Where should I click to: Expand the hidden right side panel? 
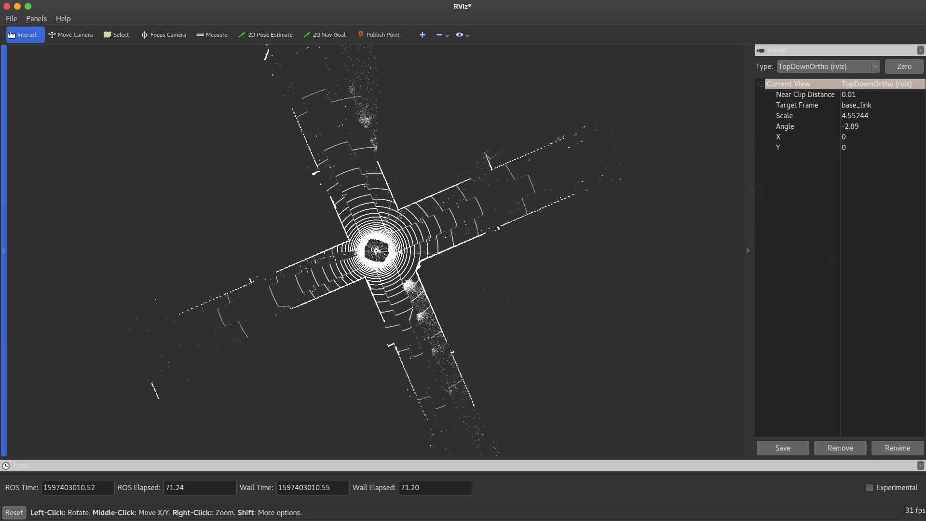pyautogui.click(x=747, y=250)
